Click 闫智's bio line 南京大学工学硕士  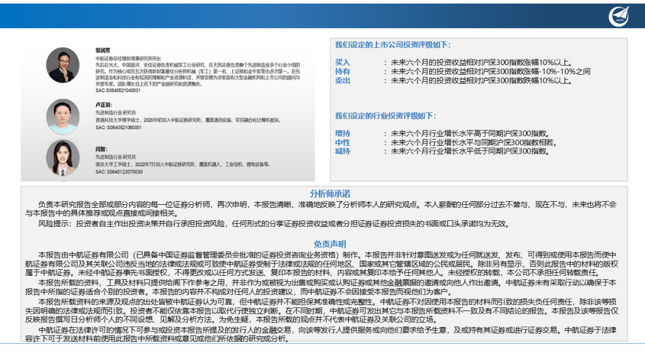click(x=183, y=164)
